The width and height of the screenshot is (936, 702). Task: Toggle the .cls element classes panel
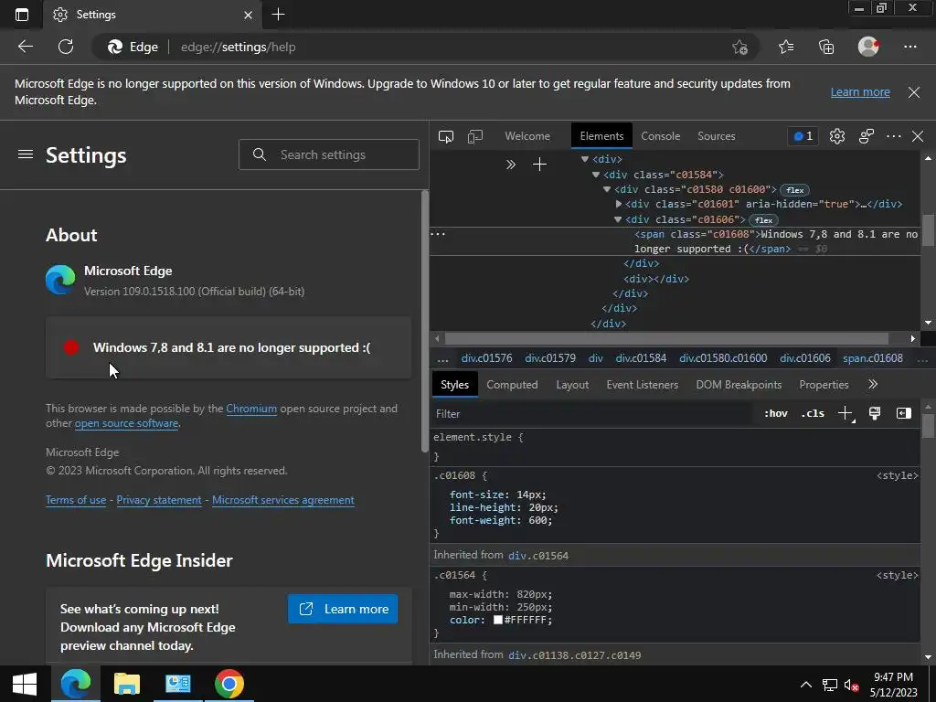tap(813, 413)
